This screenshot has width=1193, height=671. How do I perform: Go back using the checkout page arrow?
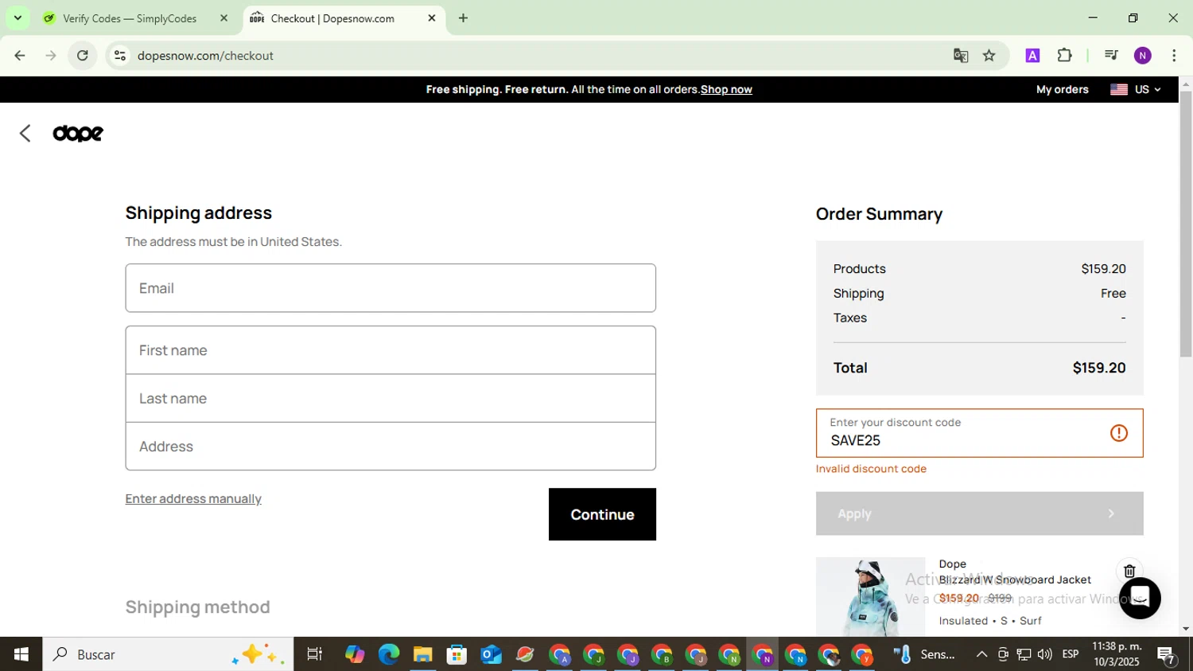pyautogui.click(x=25, y=134)
